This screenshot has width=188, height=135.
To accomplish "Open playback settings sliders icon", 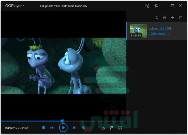I will click(x=112, y=127).
